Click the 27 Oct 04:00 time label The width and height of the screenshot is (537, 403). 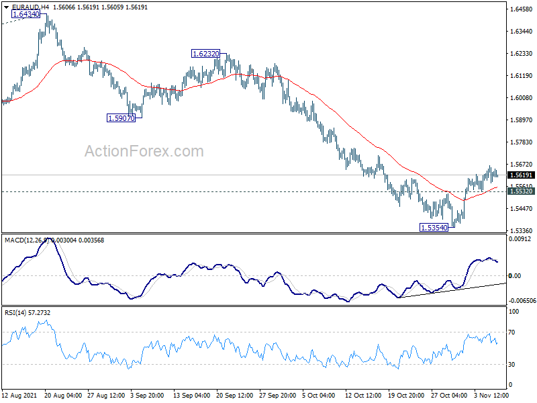coord(449,396)
